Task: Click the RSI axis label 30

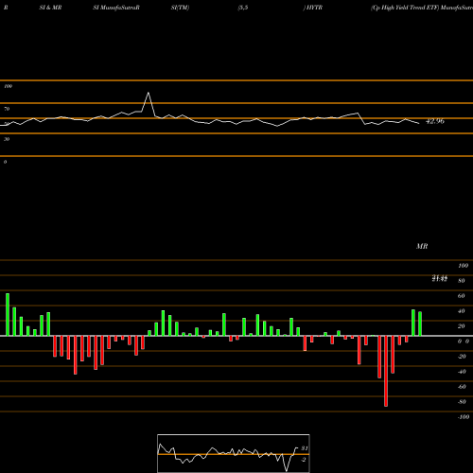Action: (7, 139)
